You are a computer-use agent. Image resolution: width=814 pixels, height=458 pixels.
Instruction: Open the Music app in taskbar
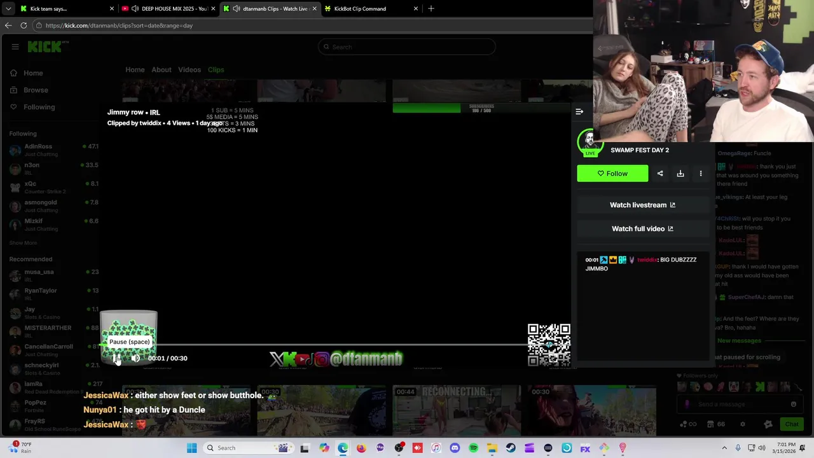pos(436,448)
